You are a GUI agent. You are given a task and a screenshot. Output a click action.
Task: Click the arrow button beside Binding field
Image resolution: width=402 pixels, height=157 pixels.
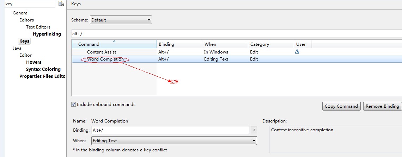coord(254,130)
